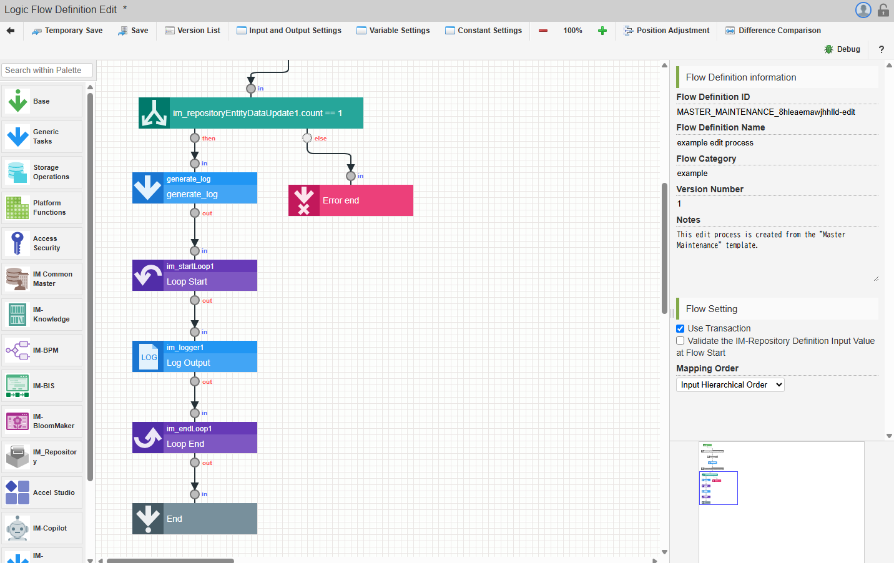Click the 'else' output port of branch
Image resolution: width=894 pixels, height=563 pixels.
tap(307, 138)
